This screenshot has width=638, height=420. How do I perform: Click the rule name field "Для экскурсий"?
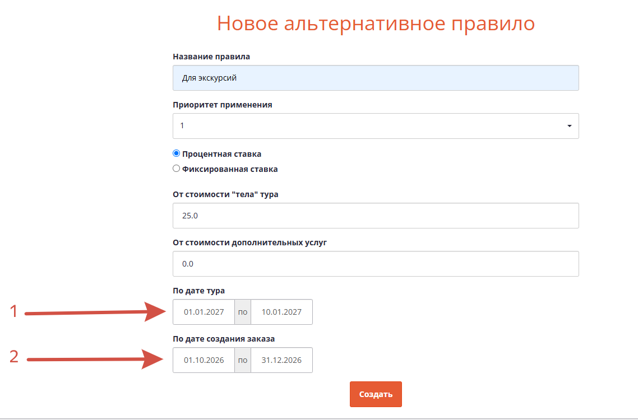click(x=376, y=78)
